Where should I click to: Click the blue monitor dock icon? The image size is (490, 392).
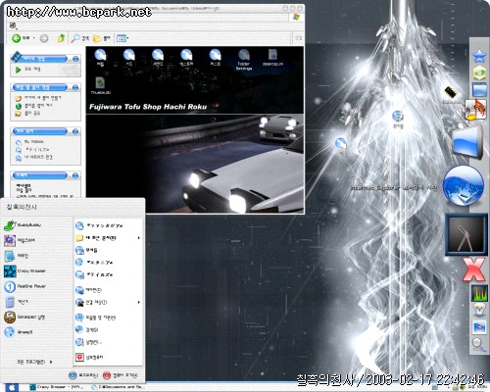click(x=467, y=142)
